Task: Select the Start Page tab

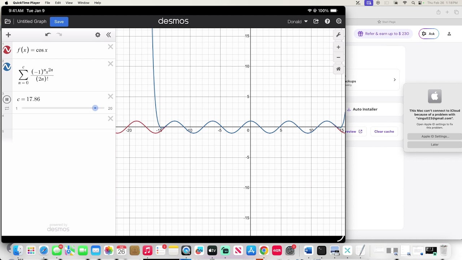Action: click(x=386, y=22)
